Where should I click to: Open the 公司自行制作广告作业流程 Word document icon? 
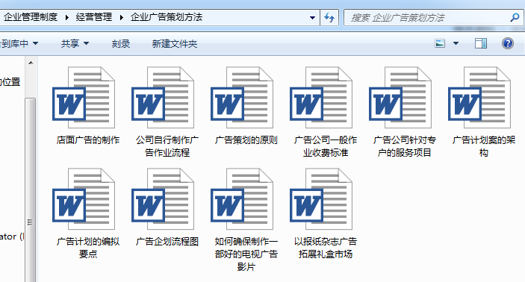click(163, 97)
